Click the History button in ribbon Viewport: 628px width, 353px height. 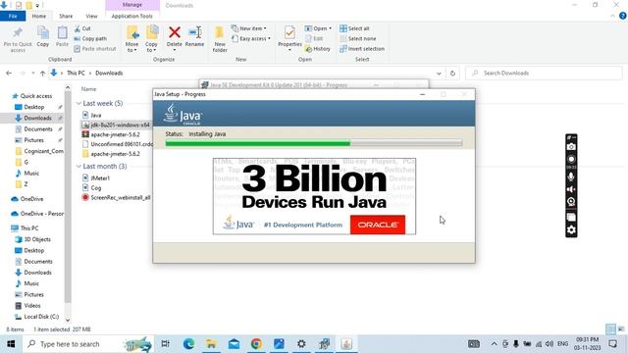click(x=318, y=49)
